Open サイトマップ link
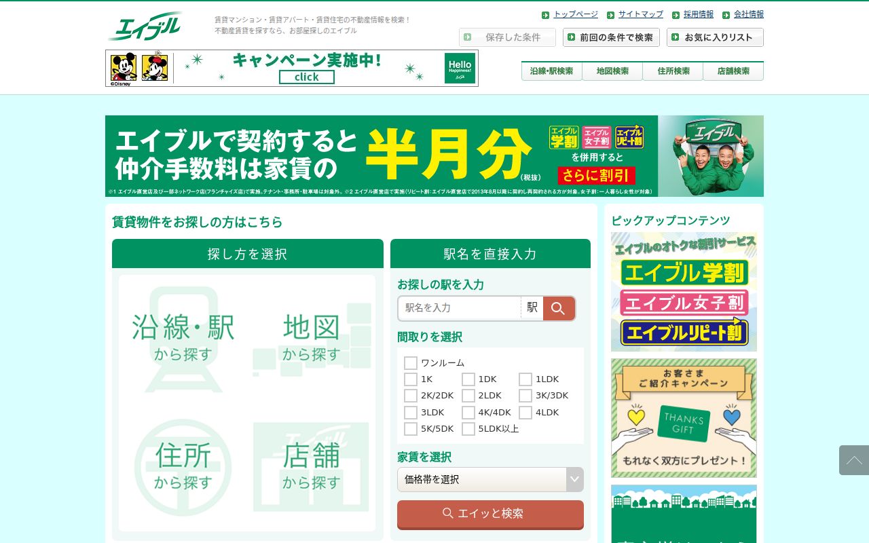Viewport: 869px width, 543px height. (641, 14)
